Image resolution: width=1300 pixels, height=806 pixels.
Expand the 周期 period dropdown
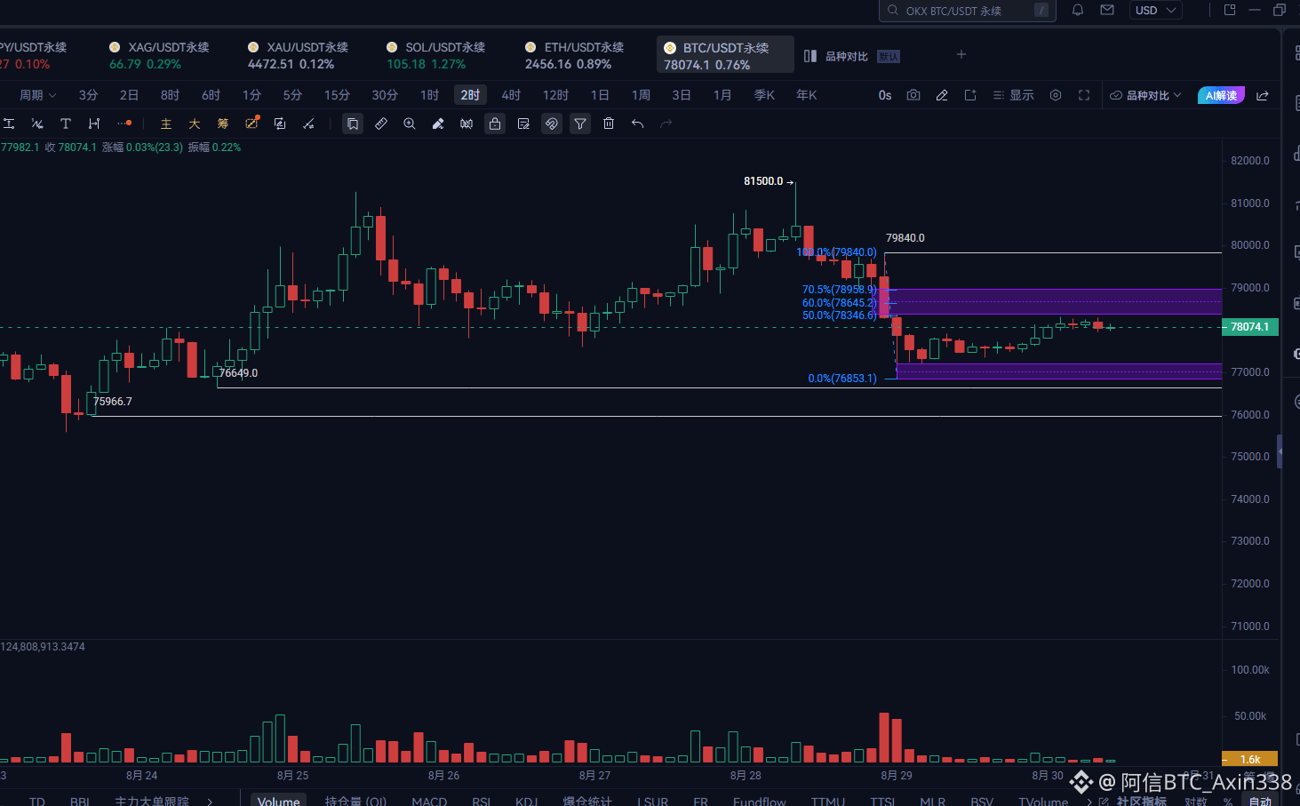pyautogui.click(x=37, y=95)
